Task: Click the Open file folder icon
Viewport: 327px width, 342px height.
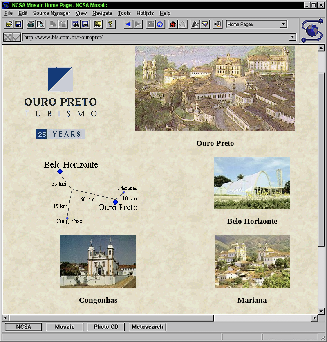Action: point(9,25)
